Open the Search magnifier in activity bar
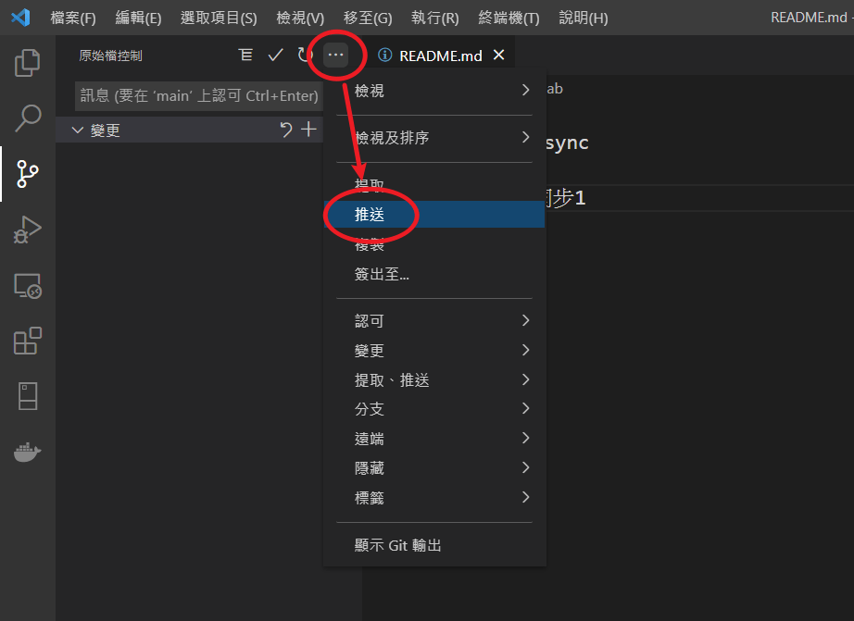 pos(27,118)
